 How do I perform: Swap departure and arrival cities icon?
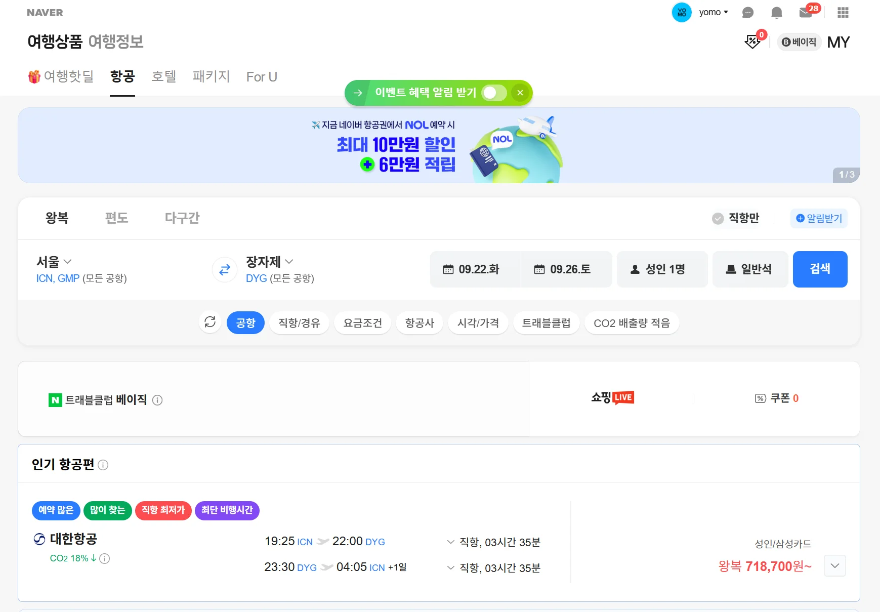click(x=225, y=270)
